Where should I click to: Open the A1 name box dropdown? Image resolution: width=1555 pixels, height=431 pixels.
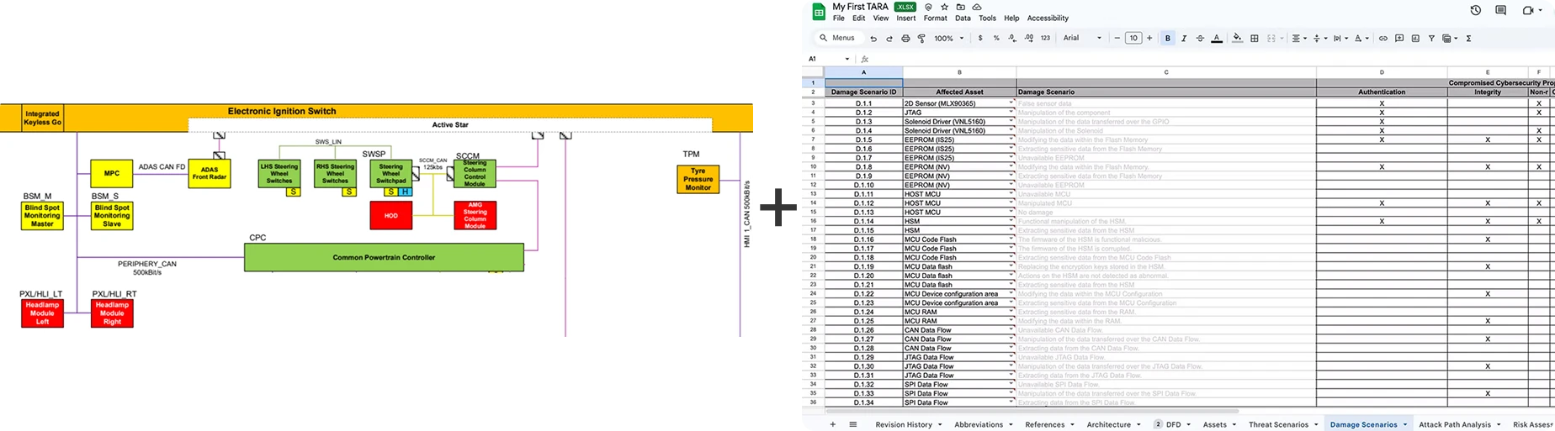pyautogui.click(x=847, y=59)
